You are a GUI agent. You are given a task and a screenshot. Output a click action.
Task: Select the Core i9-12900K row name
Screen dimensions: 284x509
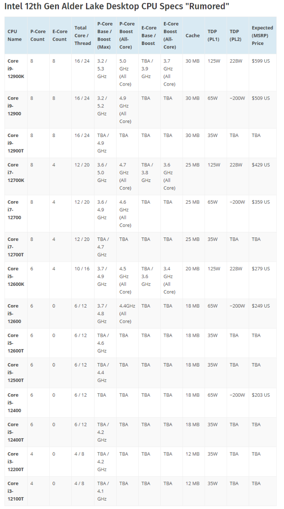tap(14, 69)
